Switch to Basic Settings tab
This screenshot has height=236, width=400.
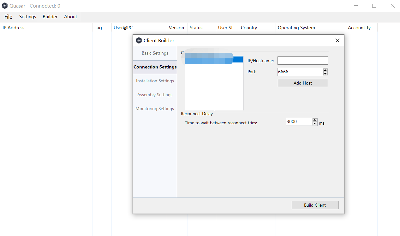coord(155,53)
